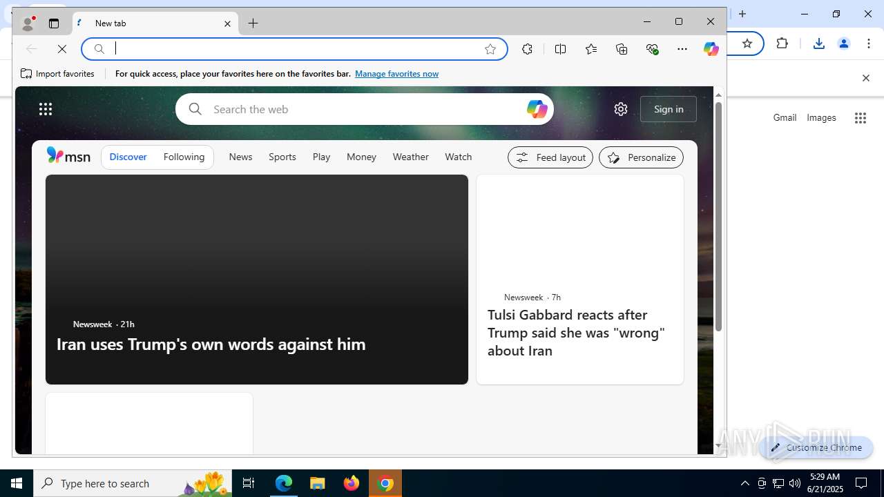
Task: Click the Edge page vertical scrollbar
Action: (718, 216)
